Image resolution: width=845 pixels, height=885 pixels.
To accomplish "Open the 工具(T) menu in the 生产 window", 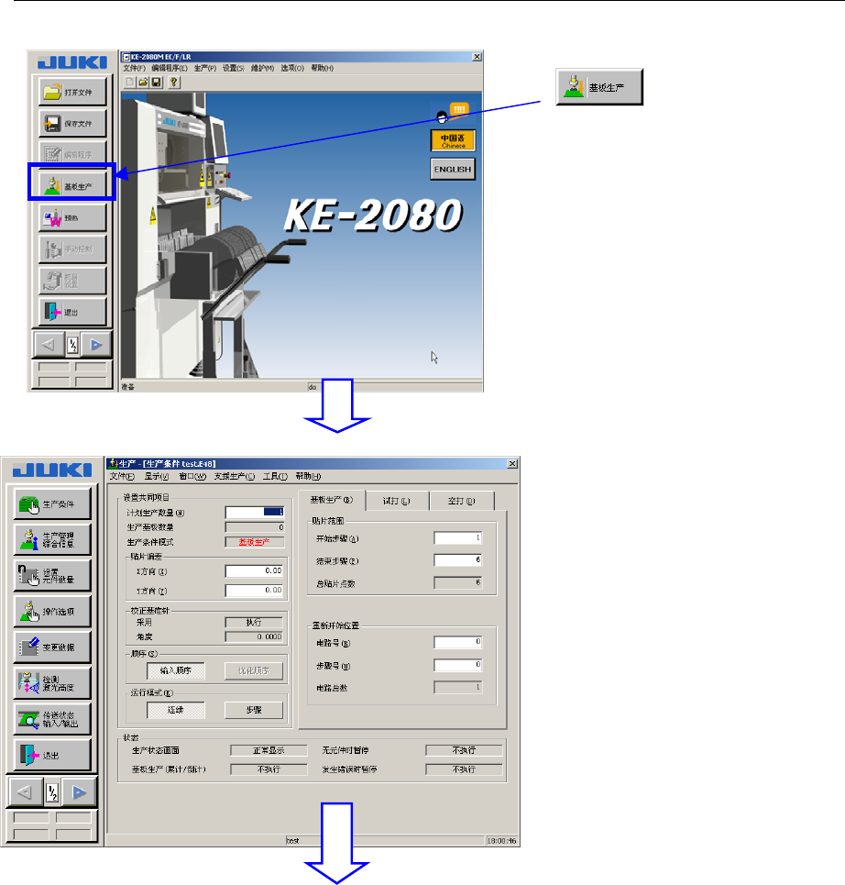I will pyautogui.click(x=275, y=476).
